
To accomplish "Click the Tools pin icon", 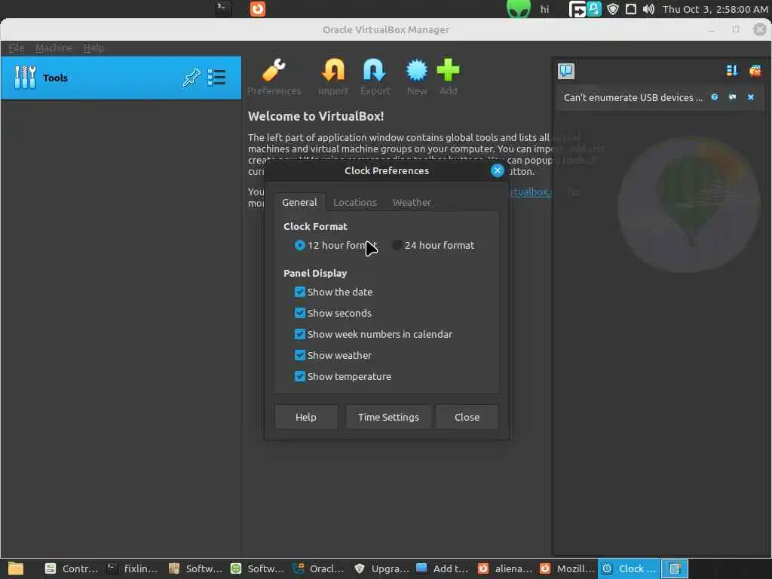I will [x=191, y=78].
